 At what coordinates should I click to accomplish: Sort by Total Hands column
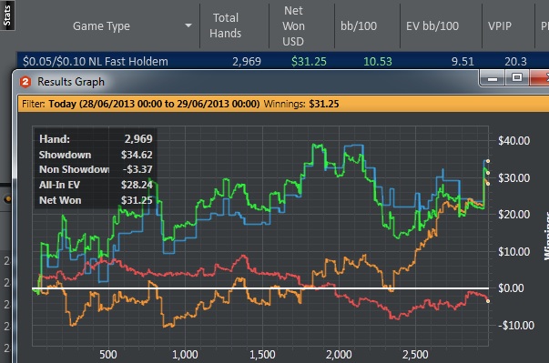[226, 25]
